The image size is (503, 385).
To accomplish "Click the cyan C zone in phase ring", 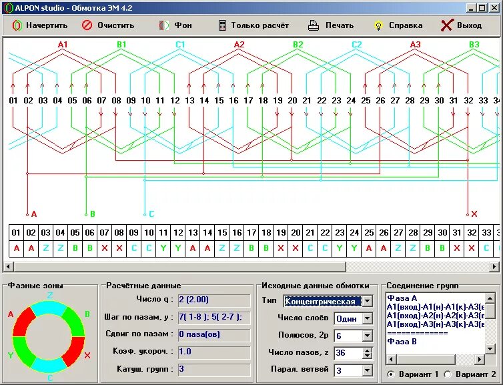I will [x=49, y=365].
